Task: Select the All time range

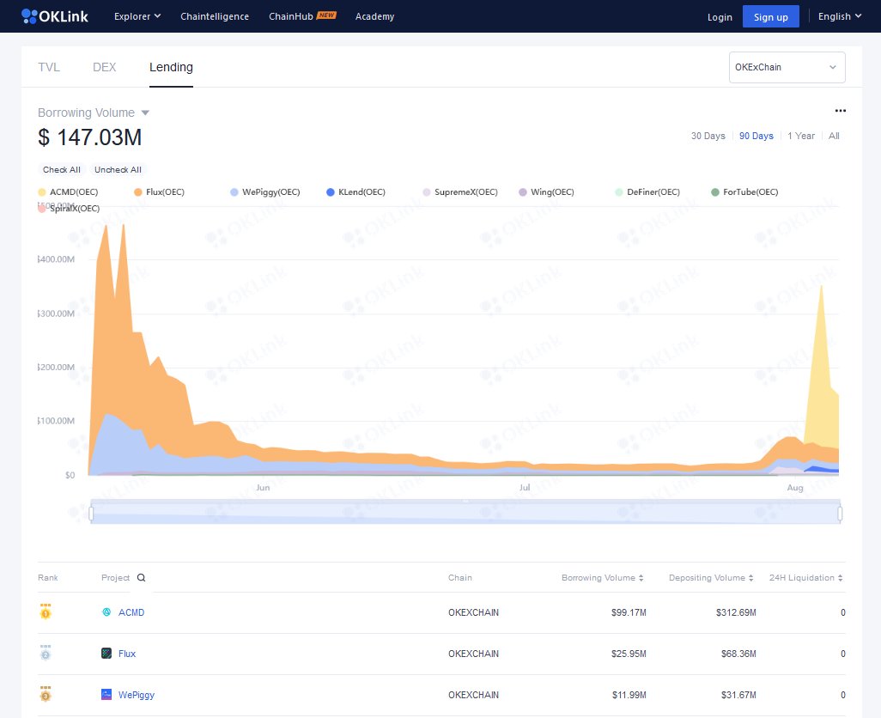Action: [x=834, y=136]
